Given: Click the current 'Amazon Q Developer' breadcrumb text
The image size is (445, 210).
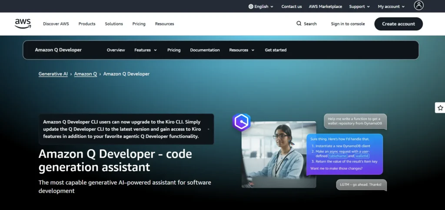Looking at the screenshot, I should tap(126, 74).
